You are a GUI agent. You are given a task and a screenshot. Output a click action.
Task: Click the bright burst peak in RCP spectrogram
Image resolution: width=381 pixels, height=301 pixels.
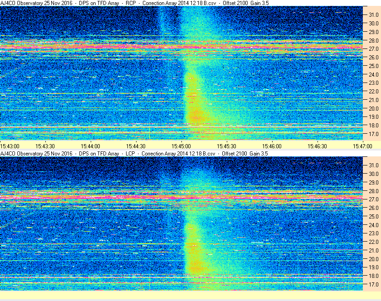coord(196,116)
